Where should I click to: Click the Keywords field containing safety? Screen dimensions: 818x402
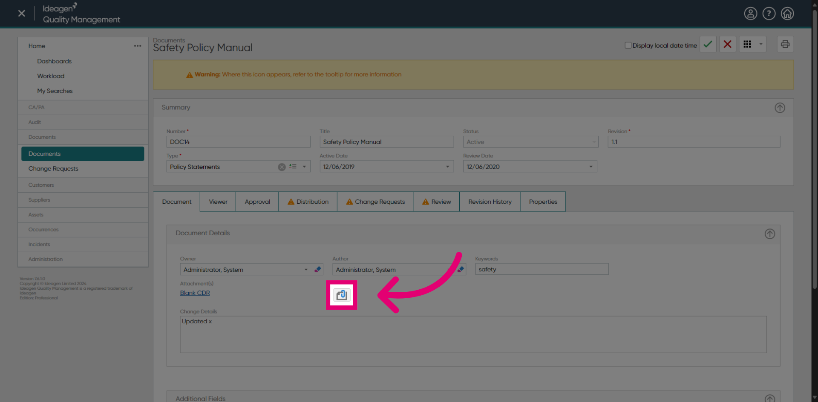click(x=542, y=269)
